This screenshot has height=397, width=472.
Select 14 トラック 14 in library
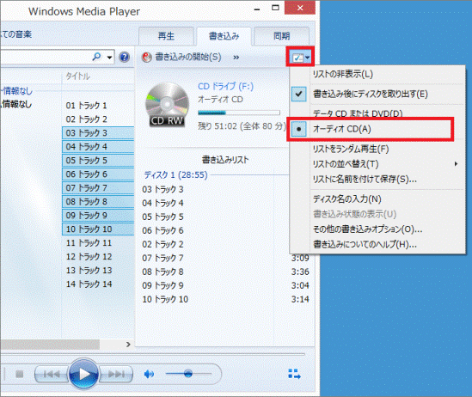98,284
